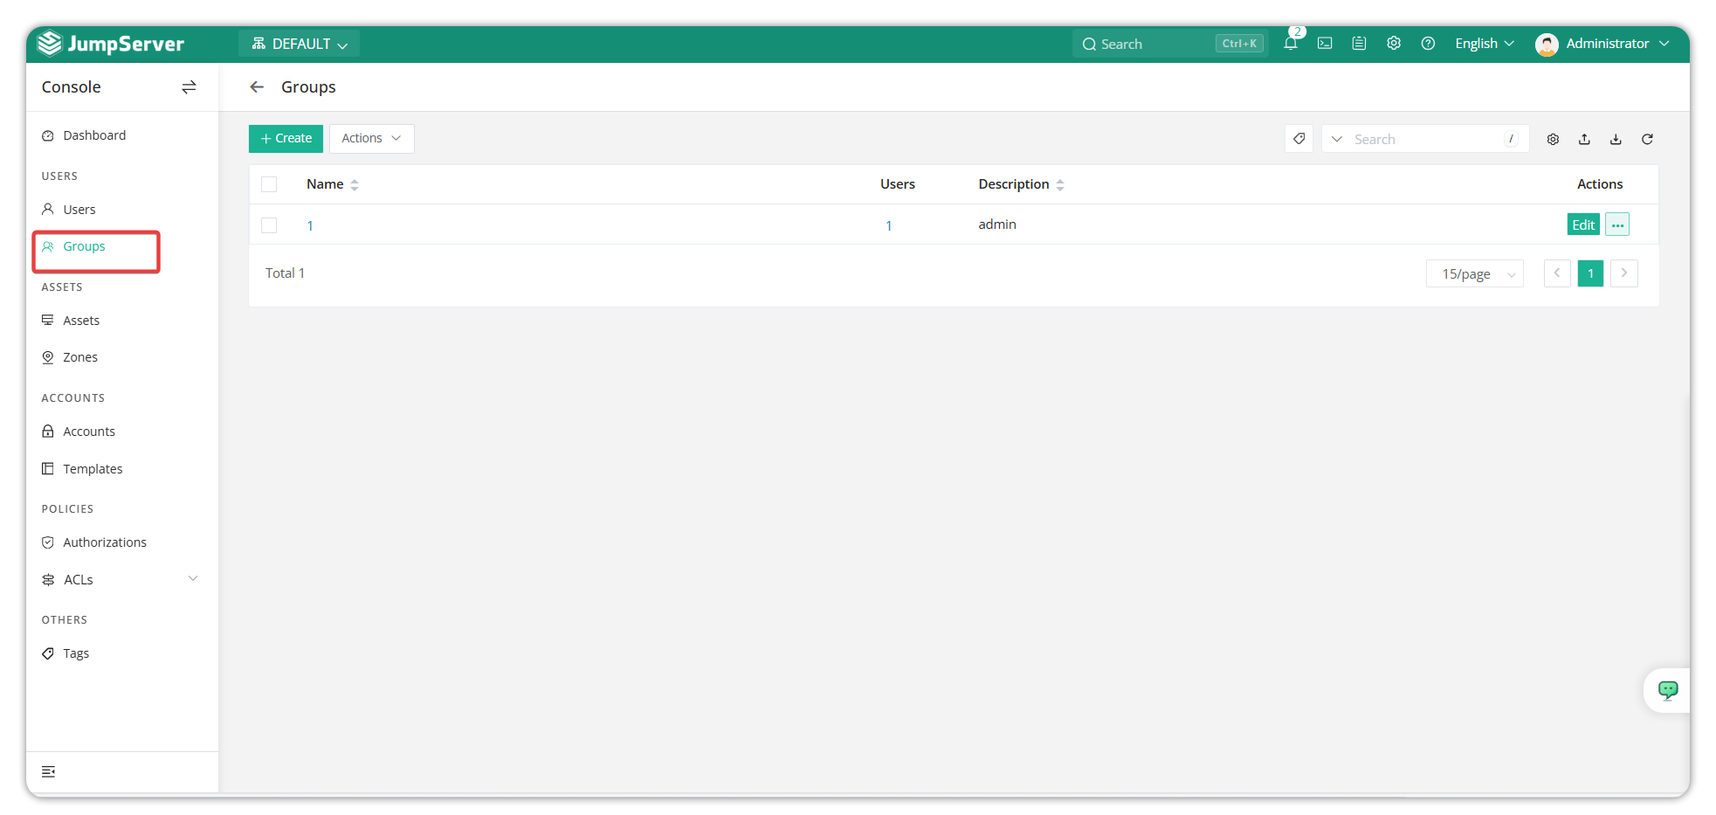
Task: Open the English language dropdown
Action: click(x=1485, y=43)
